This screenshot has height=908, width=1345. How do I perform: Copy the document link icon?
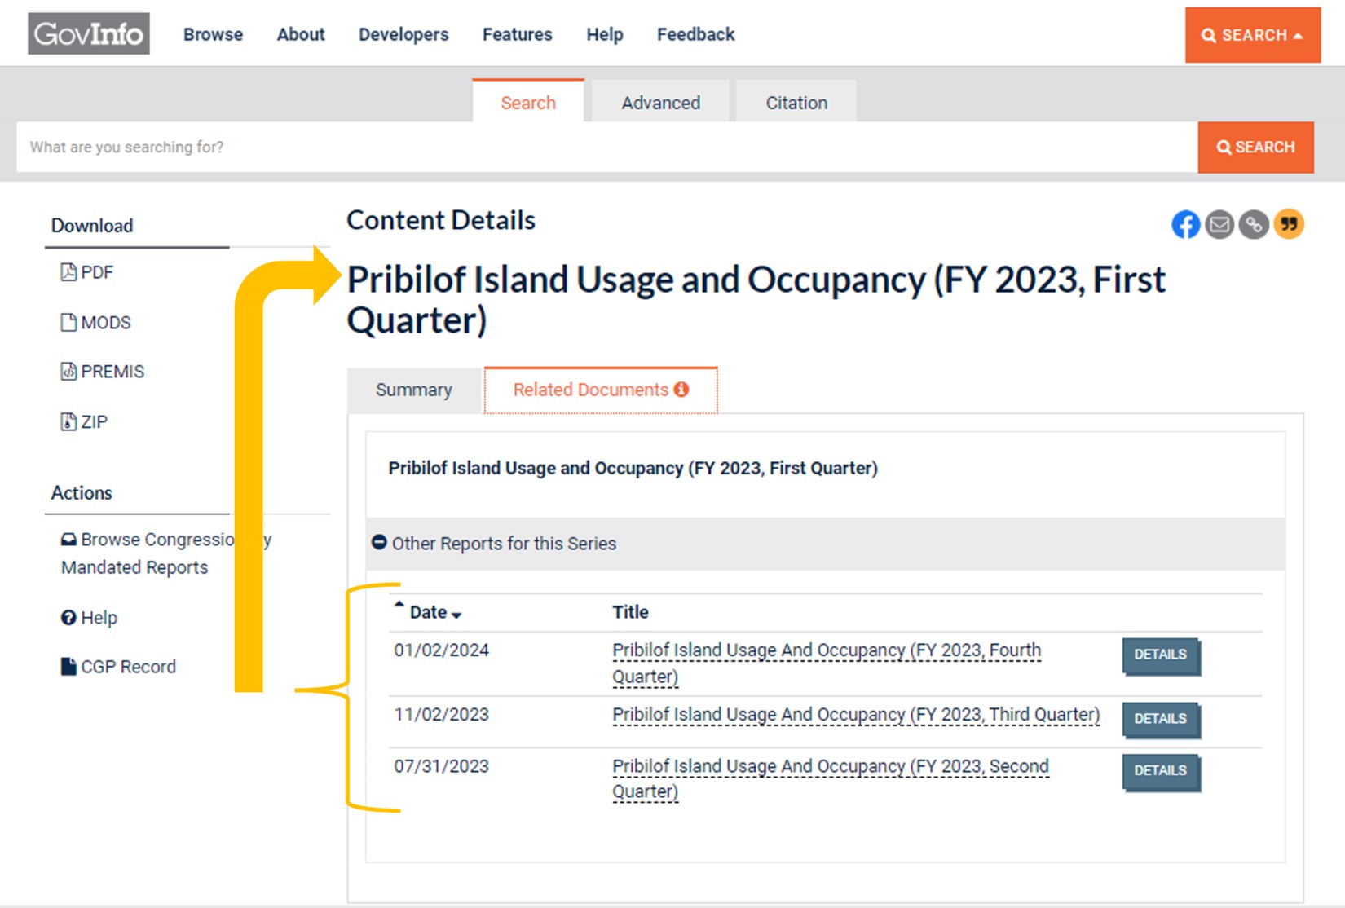tap(1254, 224)
